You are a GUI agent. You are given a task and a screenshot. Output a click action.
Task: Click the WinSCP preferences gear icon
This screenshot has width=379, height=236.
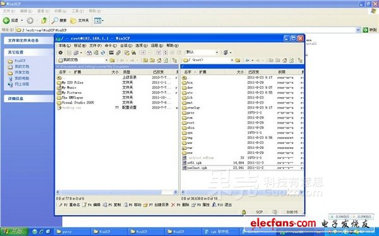61,52
